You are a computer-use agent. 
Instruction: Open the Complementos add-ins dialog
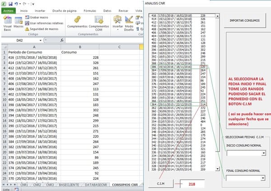(76, 23)
